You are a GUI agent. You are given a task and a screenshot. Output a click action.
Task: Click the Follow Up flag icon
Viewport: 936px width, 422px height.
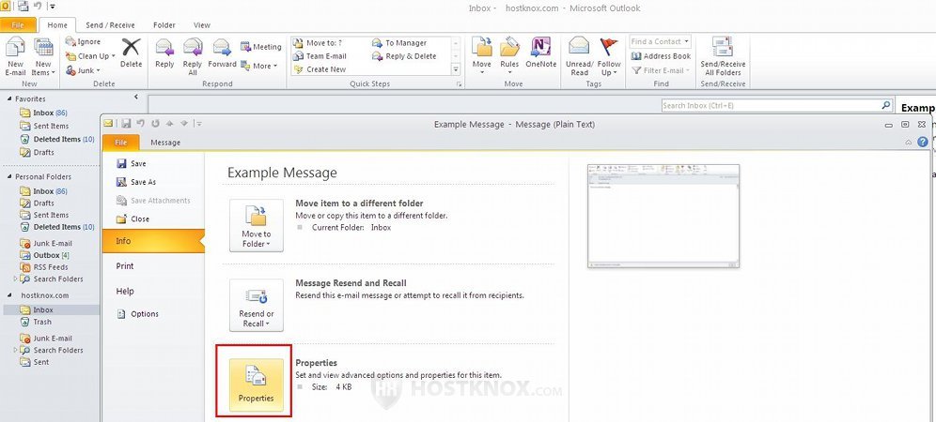click(x=609, y=56)
